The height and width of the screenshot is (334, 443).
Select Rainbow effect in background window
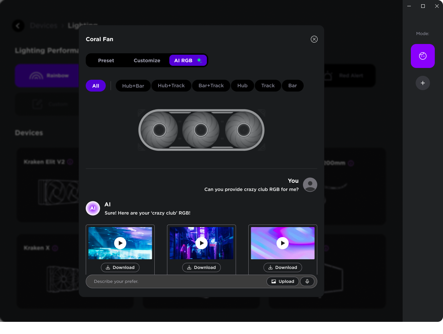47,75
